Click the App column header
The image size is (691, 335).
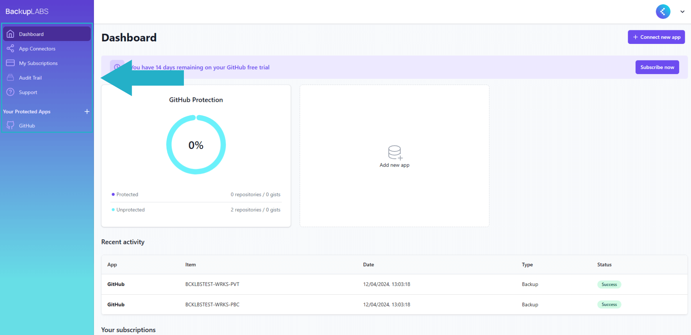[x=112, y=264]
